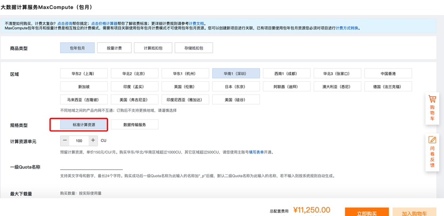Image resolution: width=444 pixels, height=216 pixels.
Task: Decrease compute units with minus button
Action: [x=65, y=140]
